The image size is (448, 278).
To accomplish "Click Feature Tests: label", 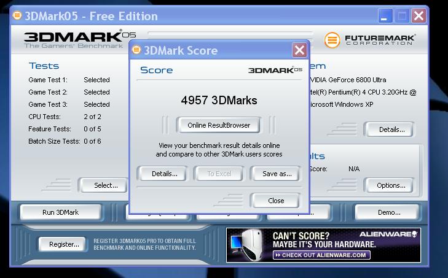I will pyautogui.click(x=50, y=129).
